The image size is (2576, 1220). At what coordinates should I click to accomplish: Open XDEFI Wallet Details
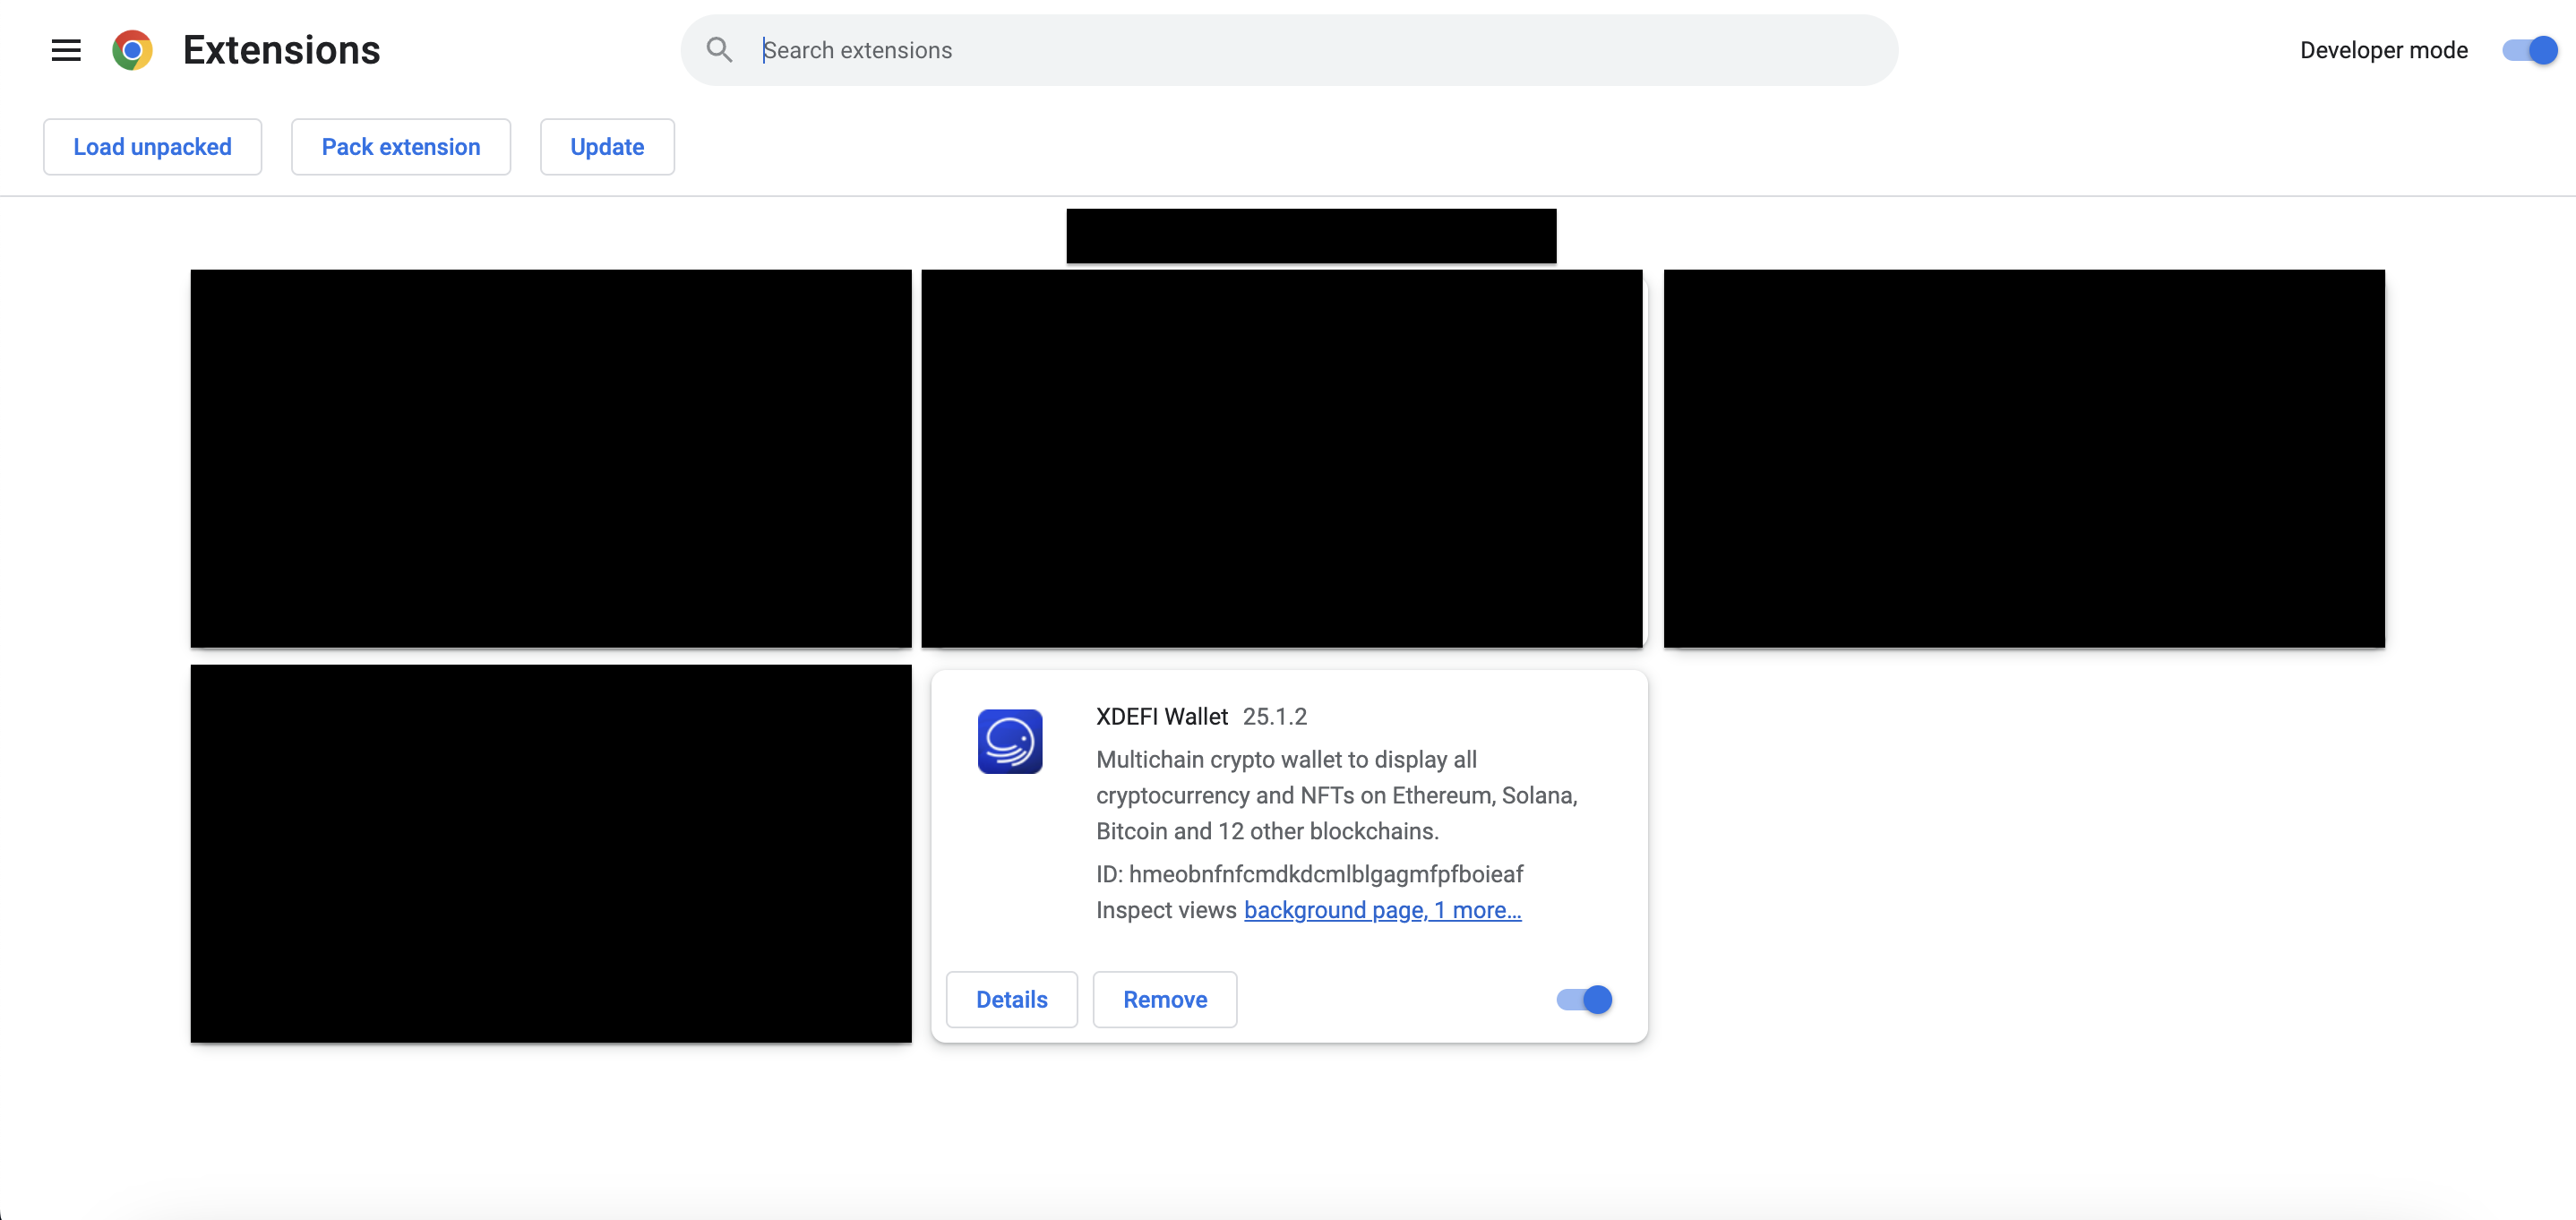tap(1011, 999)
